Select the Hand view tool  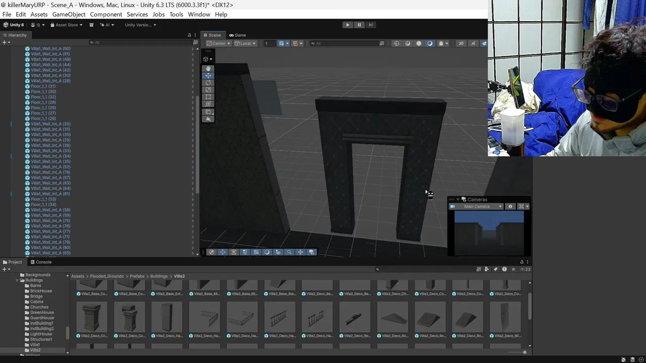point(208,69)
